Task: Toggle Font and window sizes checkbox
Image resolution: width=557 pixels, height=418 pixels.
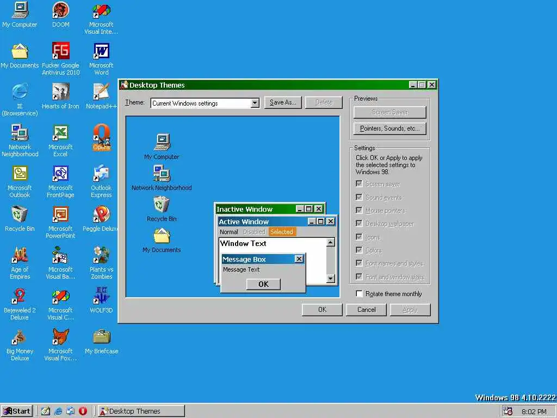Action: point(359,276)
